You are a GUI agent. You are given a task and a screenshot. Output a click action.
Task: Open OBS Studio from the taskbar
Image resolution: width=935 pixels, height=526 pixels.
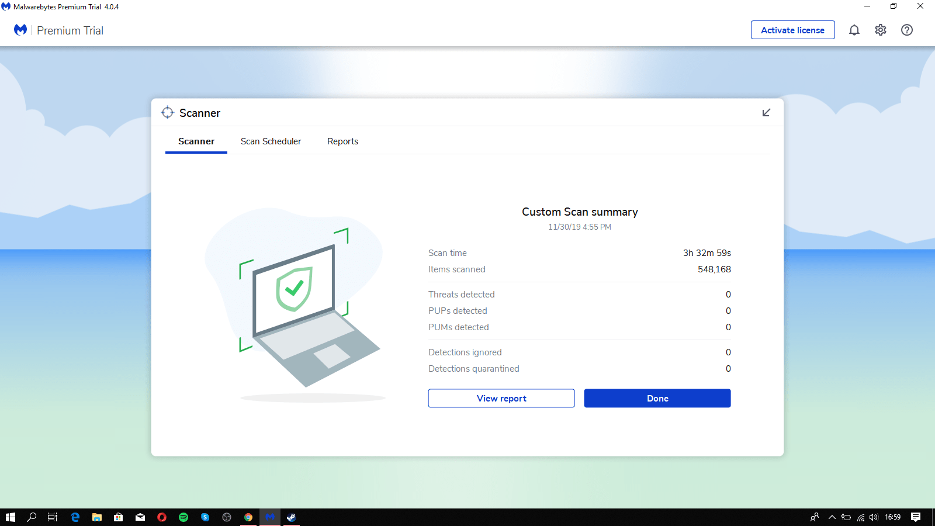coord(227,517)
